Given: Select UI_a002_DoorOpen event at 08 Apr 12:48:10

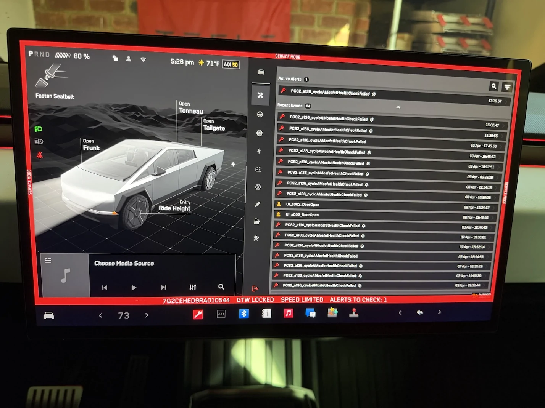Looking at the screenshot, I should (x=384, y=216).
